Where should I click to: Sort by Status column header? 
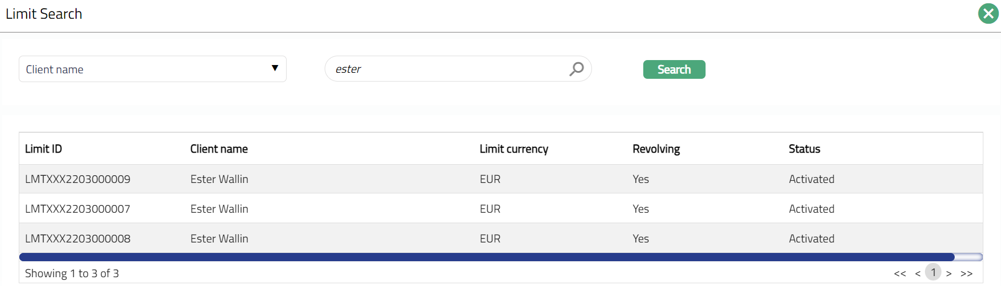(x=804, y=149)
